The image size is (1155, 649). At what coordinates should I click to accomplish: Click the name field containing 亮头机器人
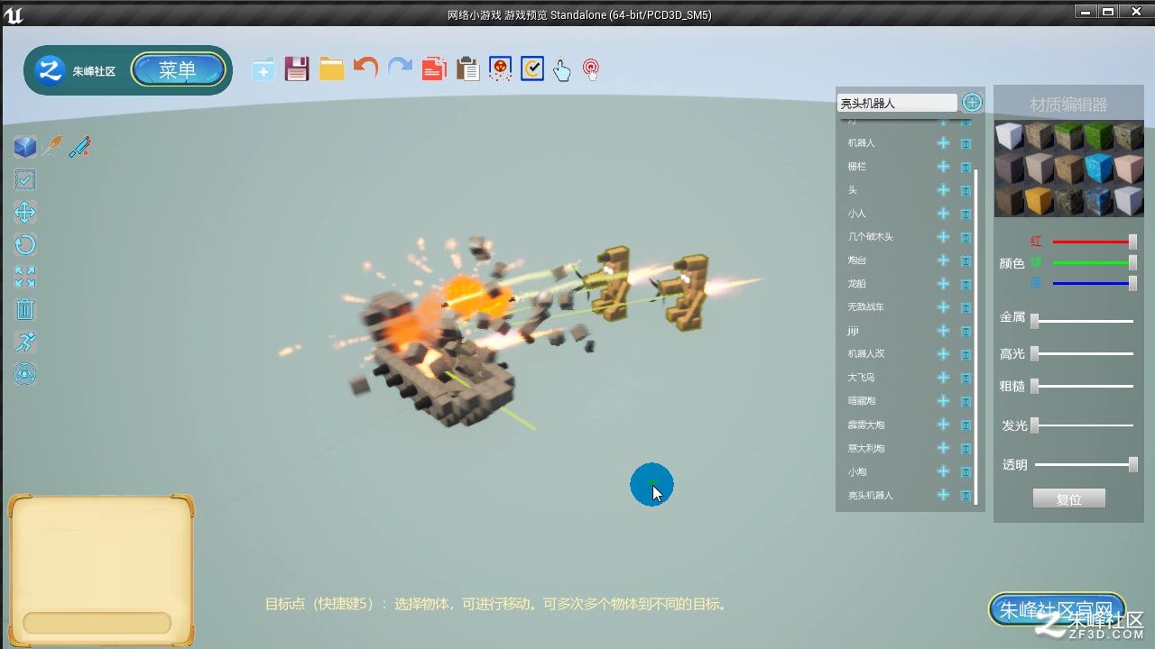point(898,104)
